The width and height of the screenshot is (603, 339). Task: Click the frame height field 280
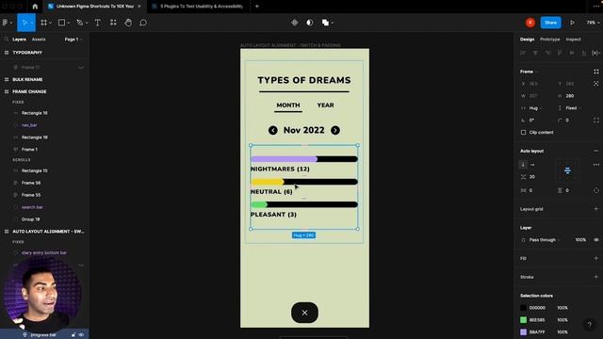tap(570, 96)
